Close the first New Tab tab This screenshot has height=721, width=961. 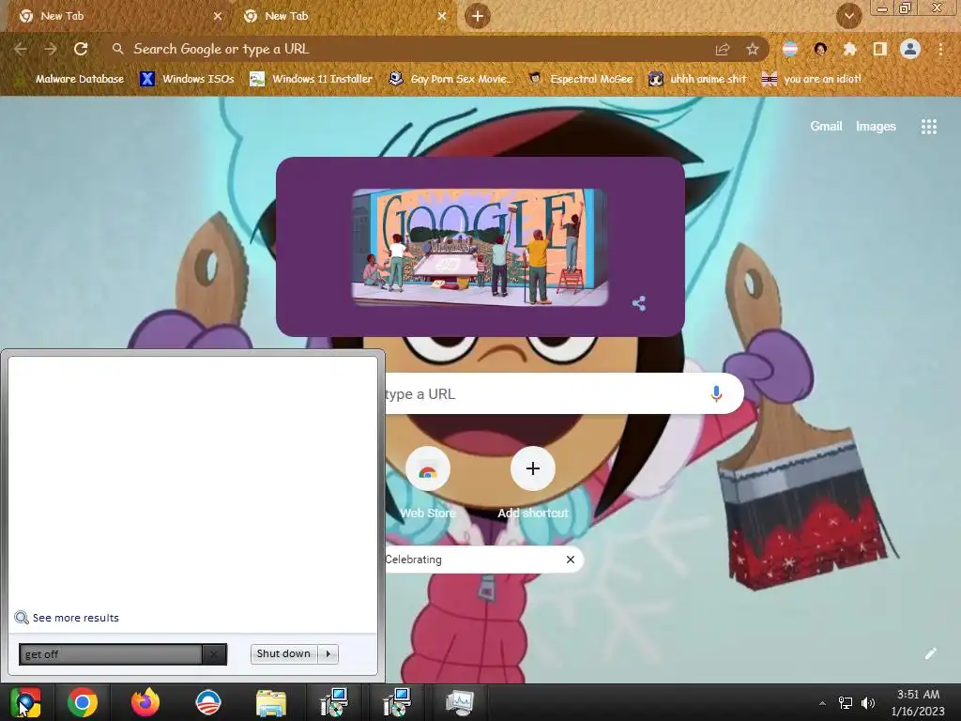[218, 16]
